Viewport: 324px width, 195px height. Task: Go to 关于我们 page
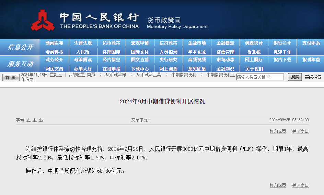(x=254, y=69)
